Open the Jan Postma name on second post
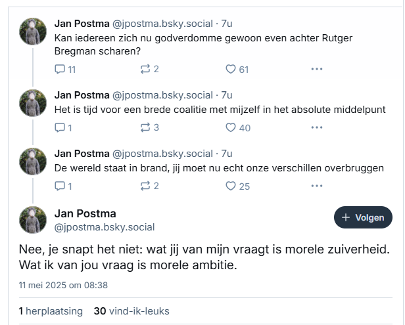Screen dimensions: 405x325 pos(82,95)
